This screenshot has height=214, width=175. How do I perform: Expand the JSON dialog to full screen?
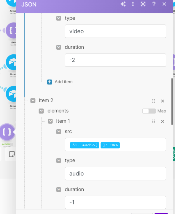[143, 4]
